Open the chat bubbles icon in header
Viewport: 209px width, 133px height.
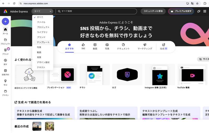(199, 11)
